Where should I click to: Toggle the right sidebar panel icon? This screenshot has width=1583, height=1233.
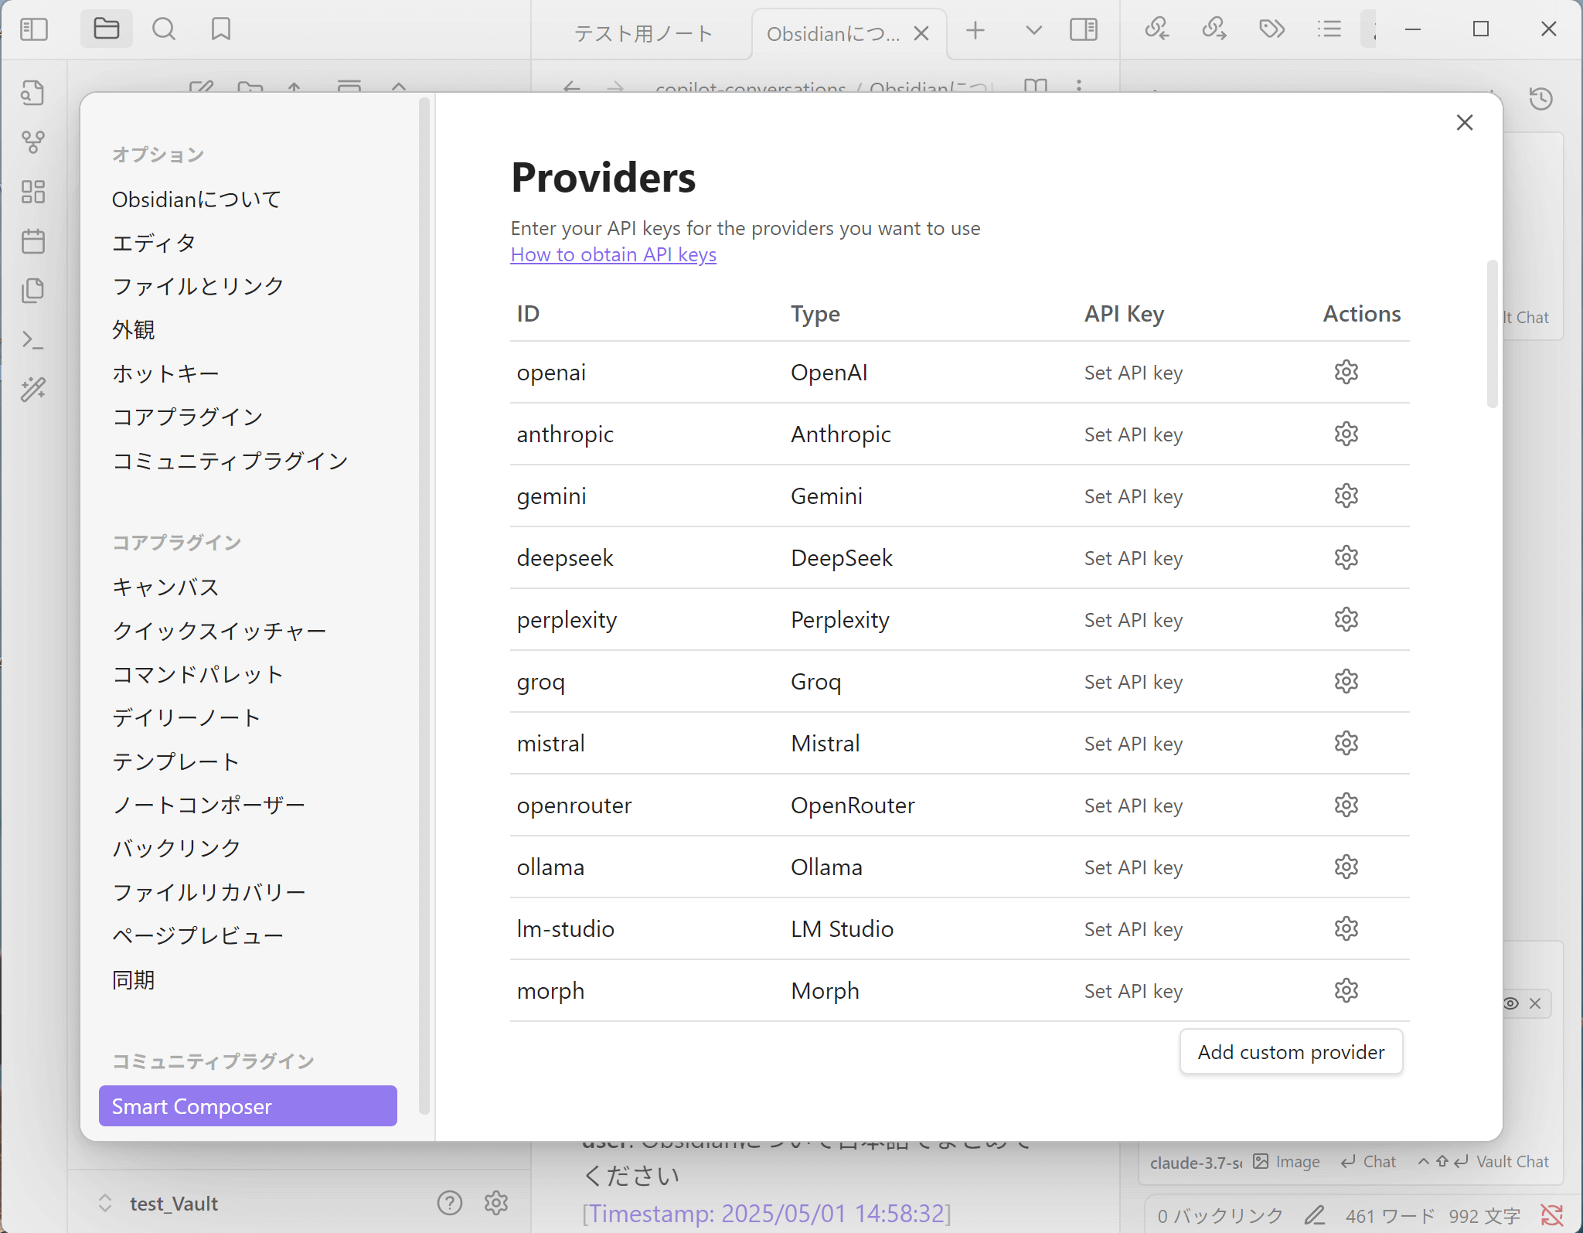point(1084,29)
